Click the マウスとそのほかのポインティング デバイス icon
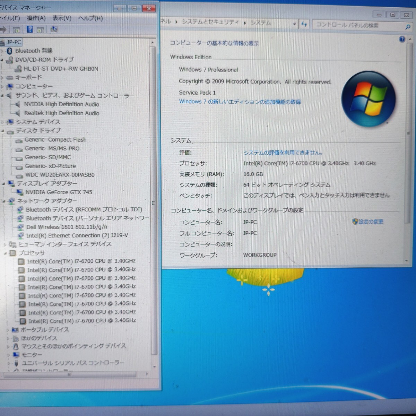Image resolution: width=416 pixels, height=416 pixels. click(16, 346)
